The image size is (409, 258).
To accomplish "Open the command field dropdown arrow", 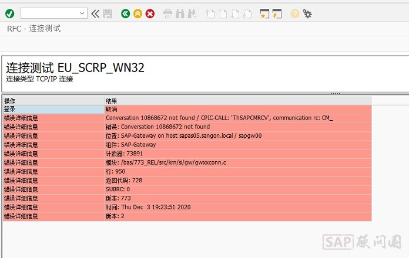I will click(82, 13).
